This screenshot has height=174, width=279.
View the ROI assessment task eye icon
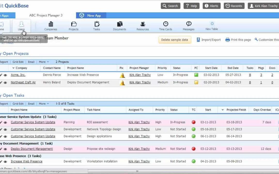tap(5, 122)
